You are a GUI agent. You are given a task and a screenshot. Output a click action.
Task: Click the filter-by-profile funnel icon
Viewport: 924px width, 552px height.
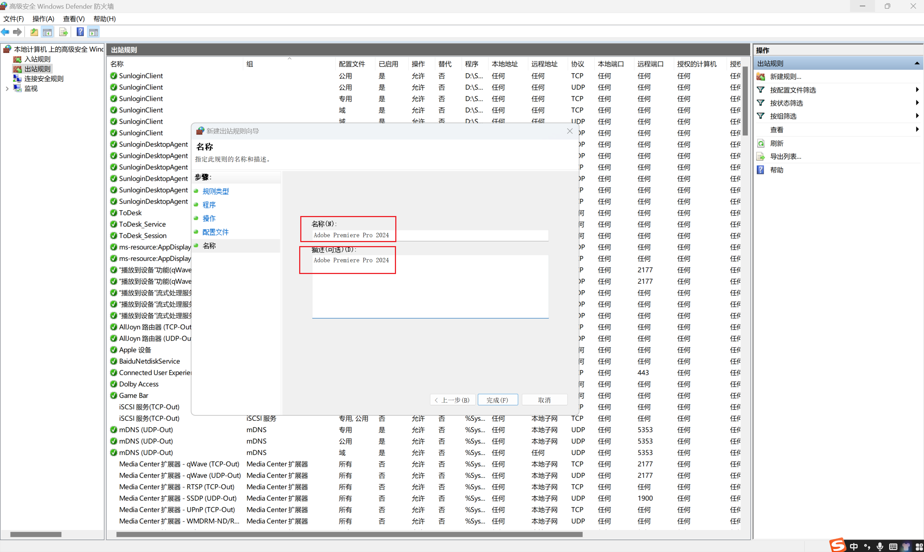click(x=761, y=90)
